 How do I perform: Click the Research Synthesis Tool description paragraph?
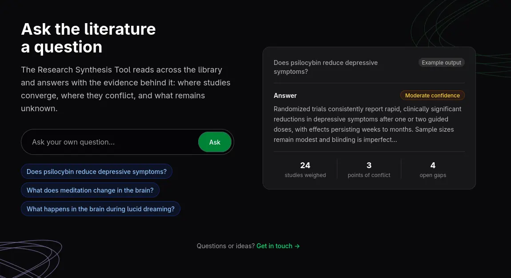pyautogui.click(x=126, y=89)
